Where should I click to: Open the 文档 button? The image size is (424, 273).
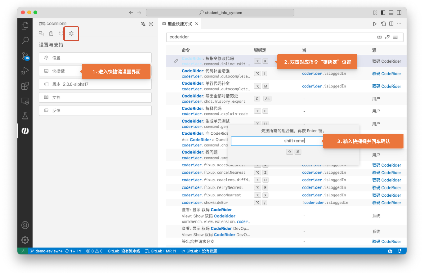click(95, 97)
